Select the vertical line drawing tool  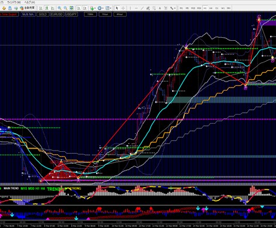[130, 8]
